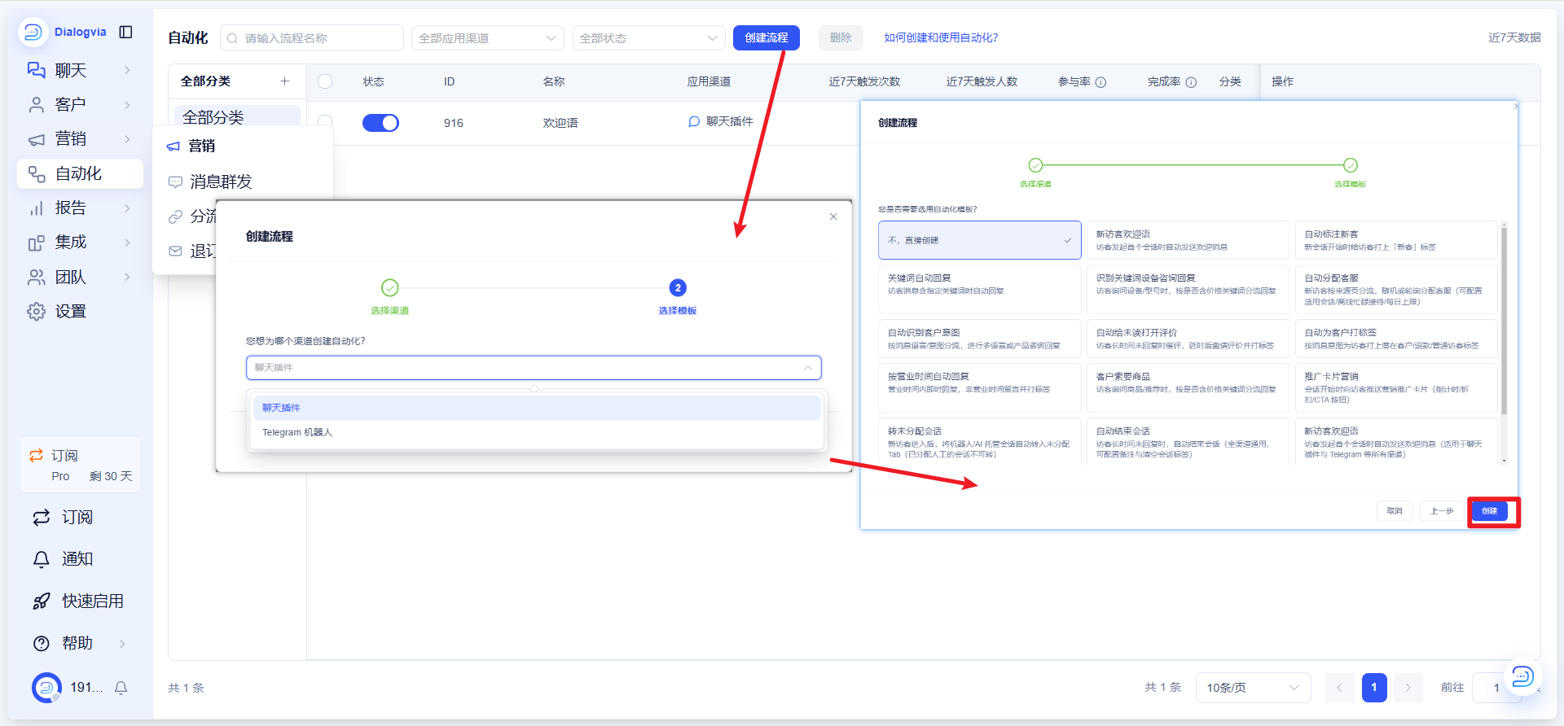Select 自动化 in the sidebar
1564x726 pixels.
point(79,173)
